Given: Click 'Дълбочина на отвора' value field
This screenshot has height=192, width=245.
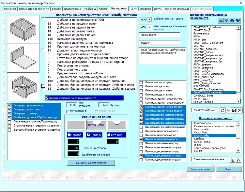Looking at the screenshot, I should (x=74, y=154).
